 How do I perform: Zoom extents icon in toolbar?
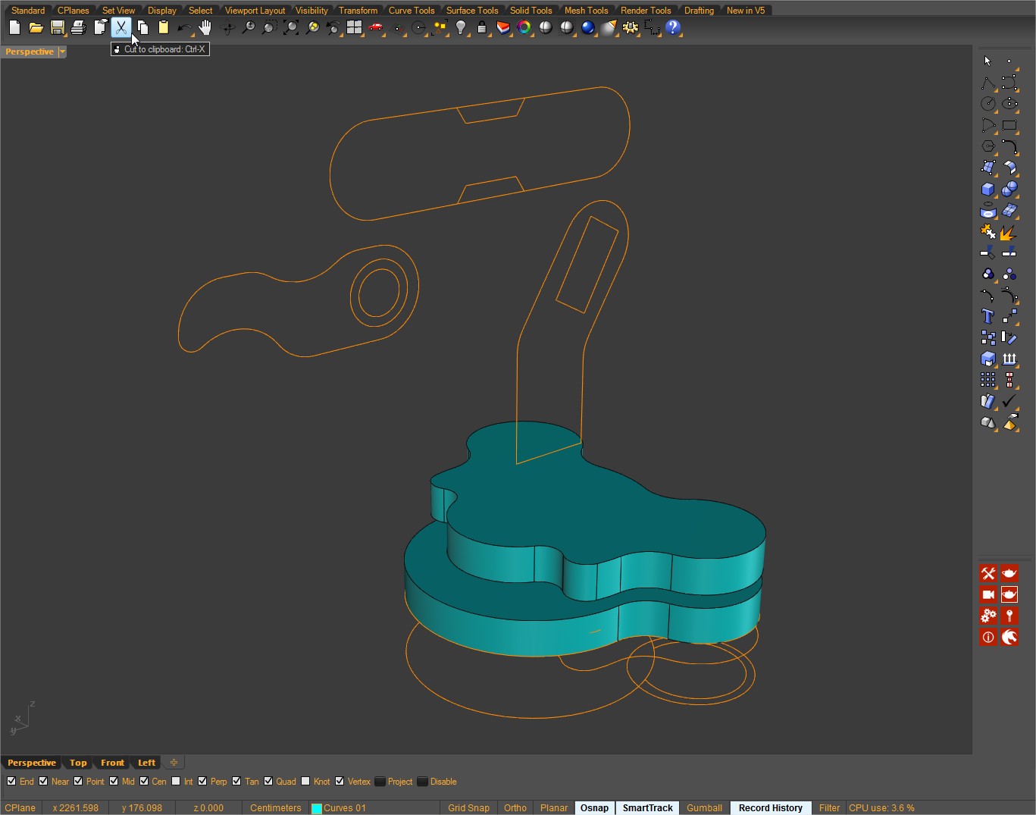(290, 28)
